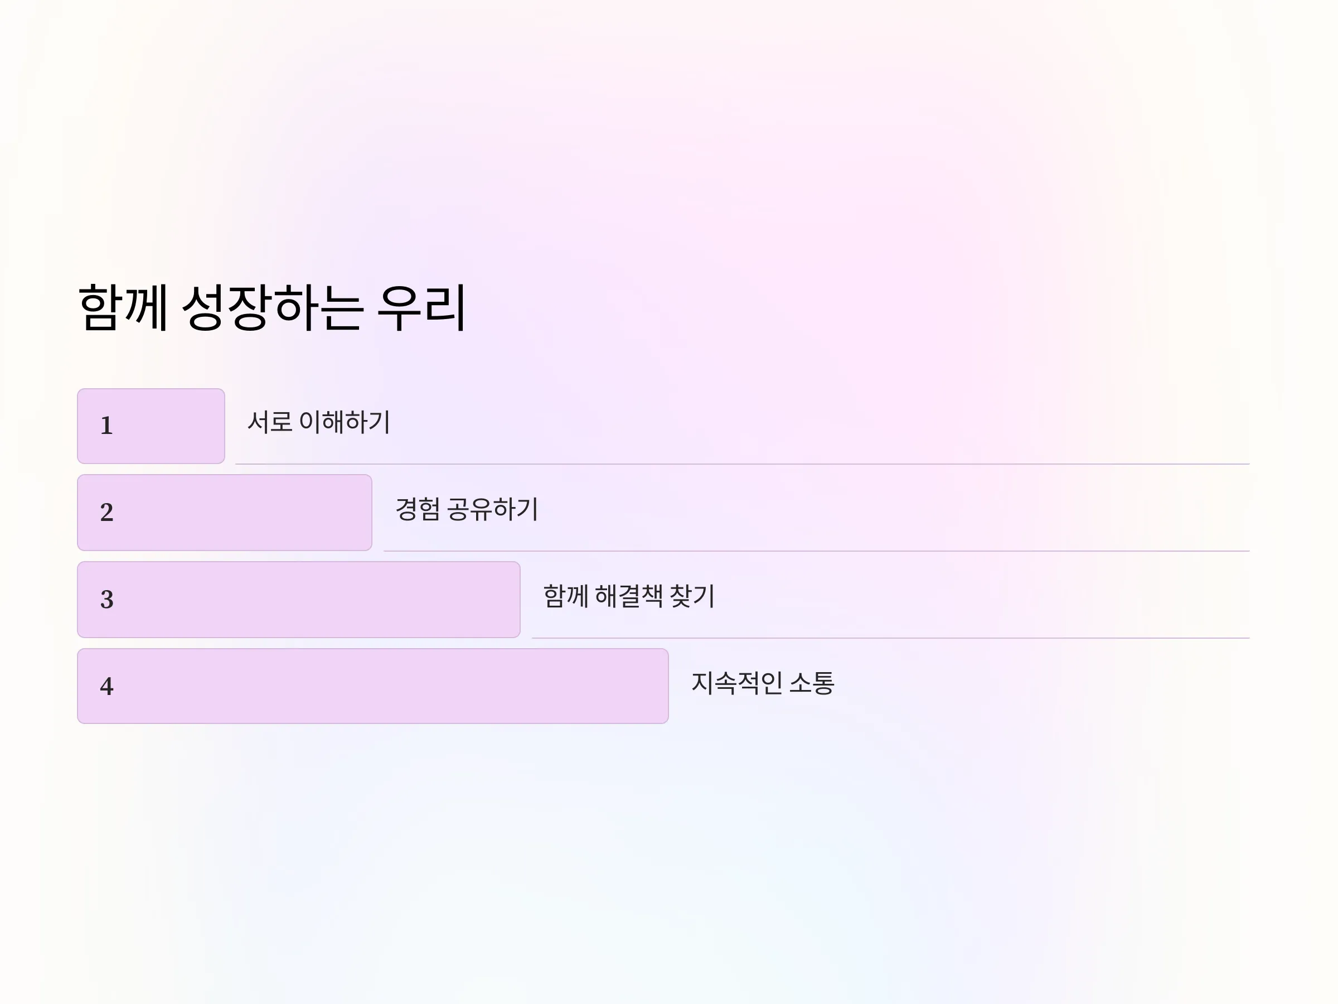
Task: Click the numbered box labeled 4
Action: 372,686
